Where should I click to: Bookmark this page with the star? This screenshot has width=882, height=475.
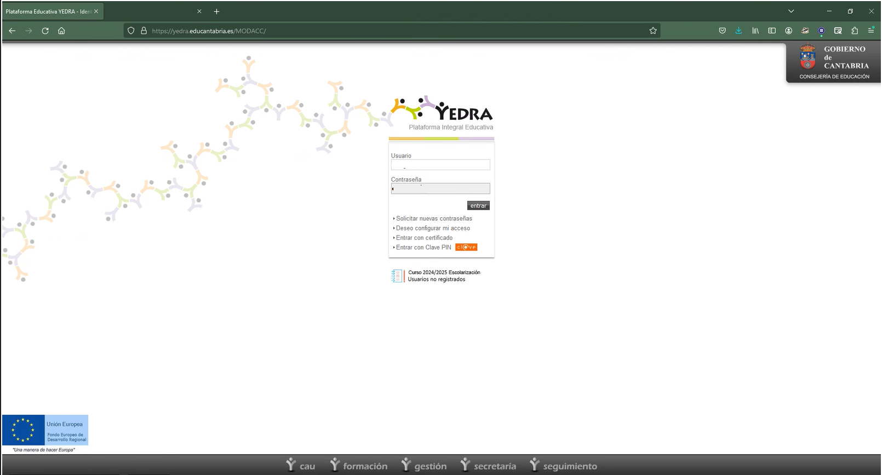coord(653,31)
